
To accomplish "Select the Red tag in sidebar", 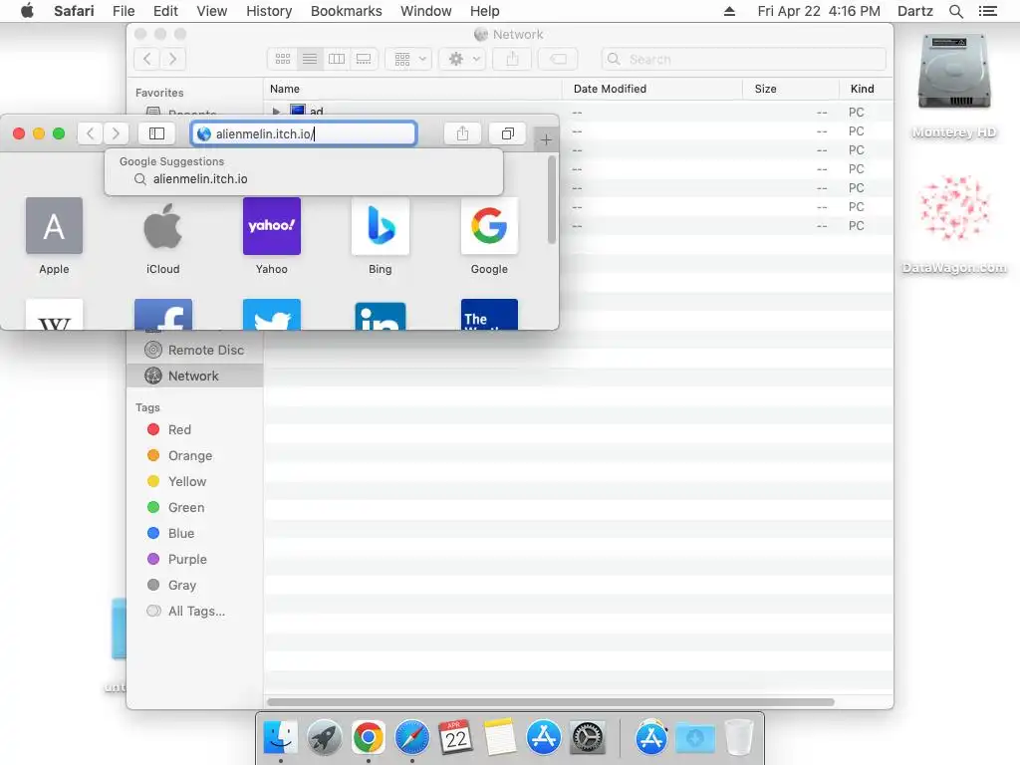I will pyautogui.click(x=194, y=430).
